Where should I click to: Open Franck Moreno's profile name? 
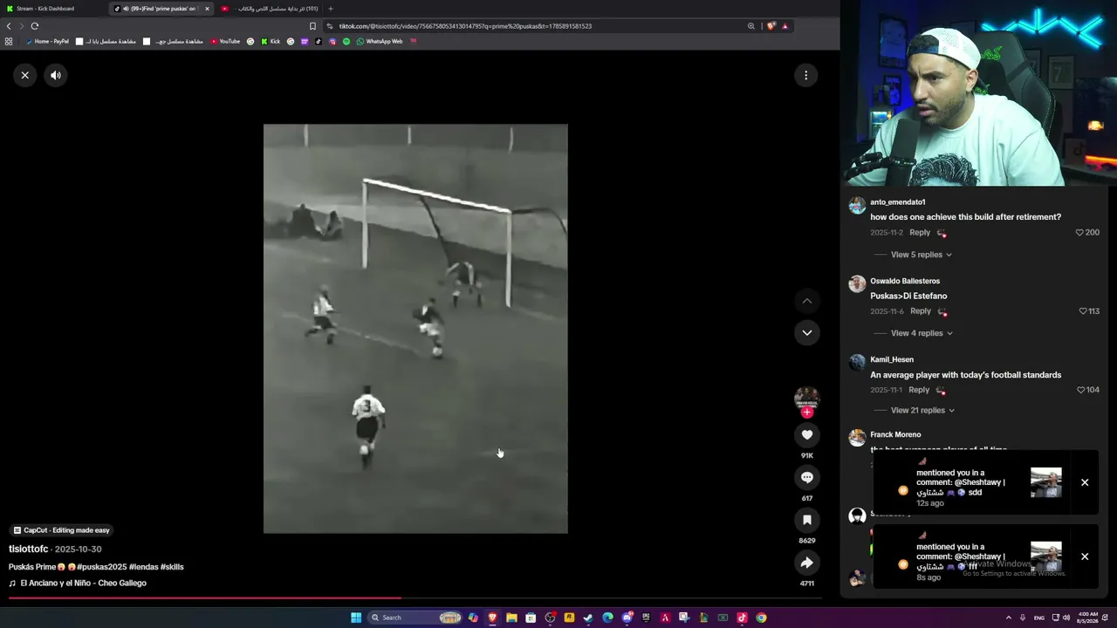tap(895, 434)
